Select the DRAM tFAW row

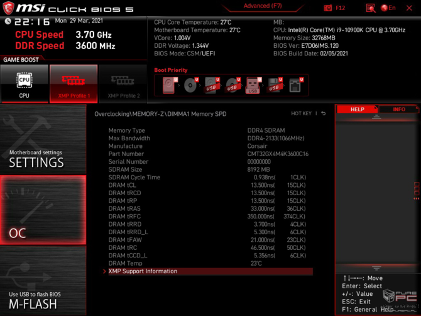coord(210,240)
